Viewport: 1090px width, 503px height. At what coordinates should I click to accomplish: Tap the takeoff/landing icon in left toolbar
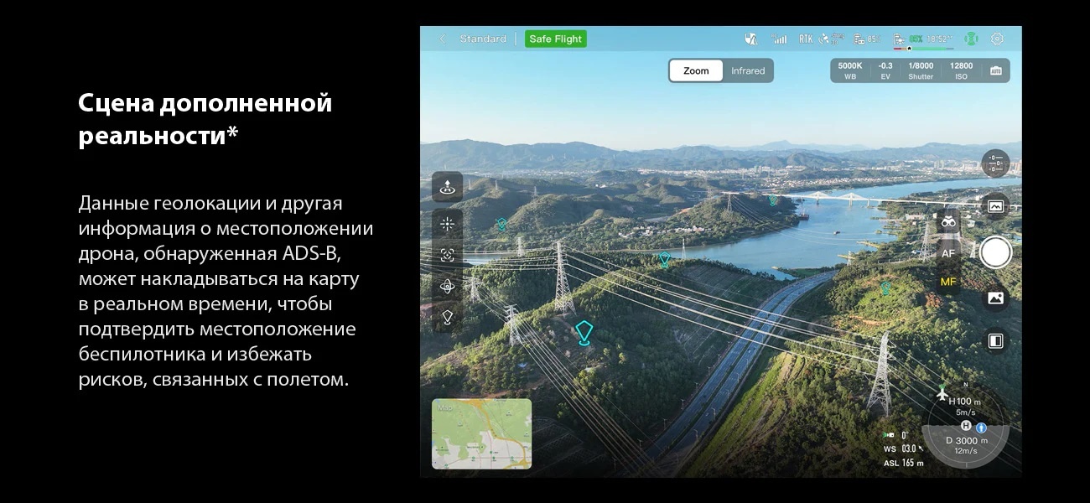pos(447,187)
